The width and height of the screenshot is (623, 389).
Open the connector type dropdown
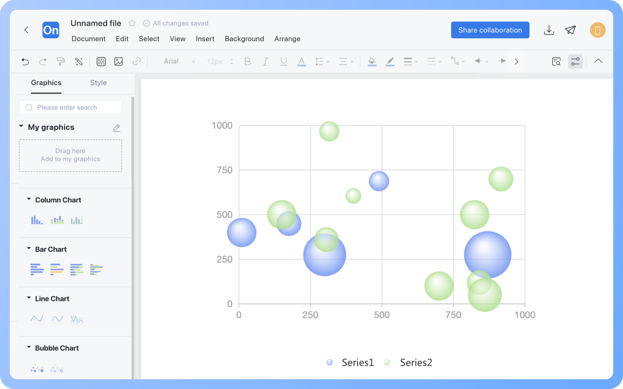[458, 61]
